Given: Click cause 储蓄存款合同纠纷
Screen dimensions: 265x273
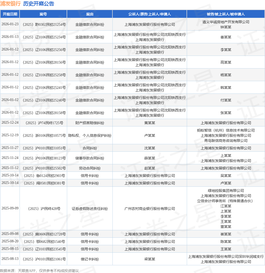Looking at the screenshot, I should (90, 158).
